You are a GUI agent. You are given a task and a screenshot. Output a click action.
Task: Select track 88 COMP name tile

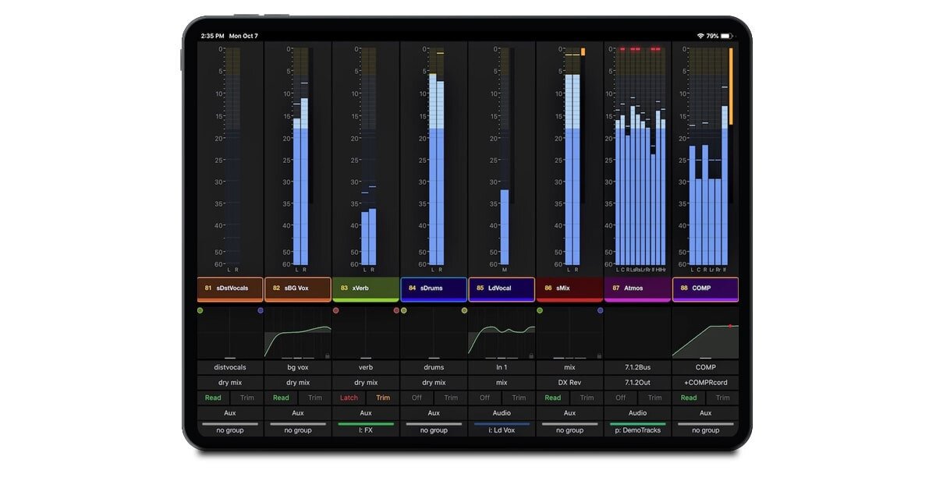point(705,288)
